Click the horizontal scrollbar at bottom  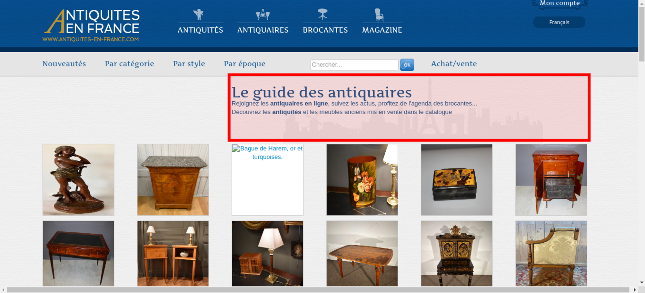(318, 290)
